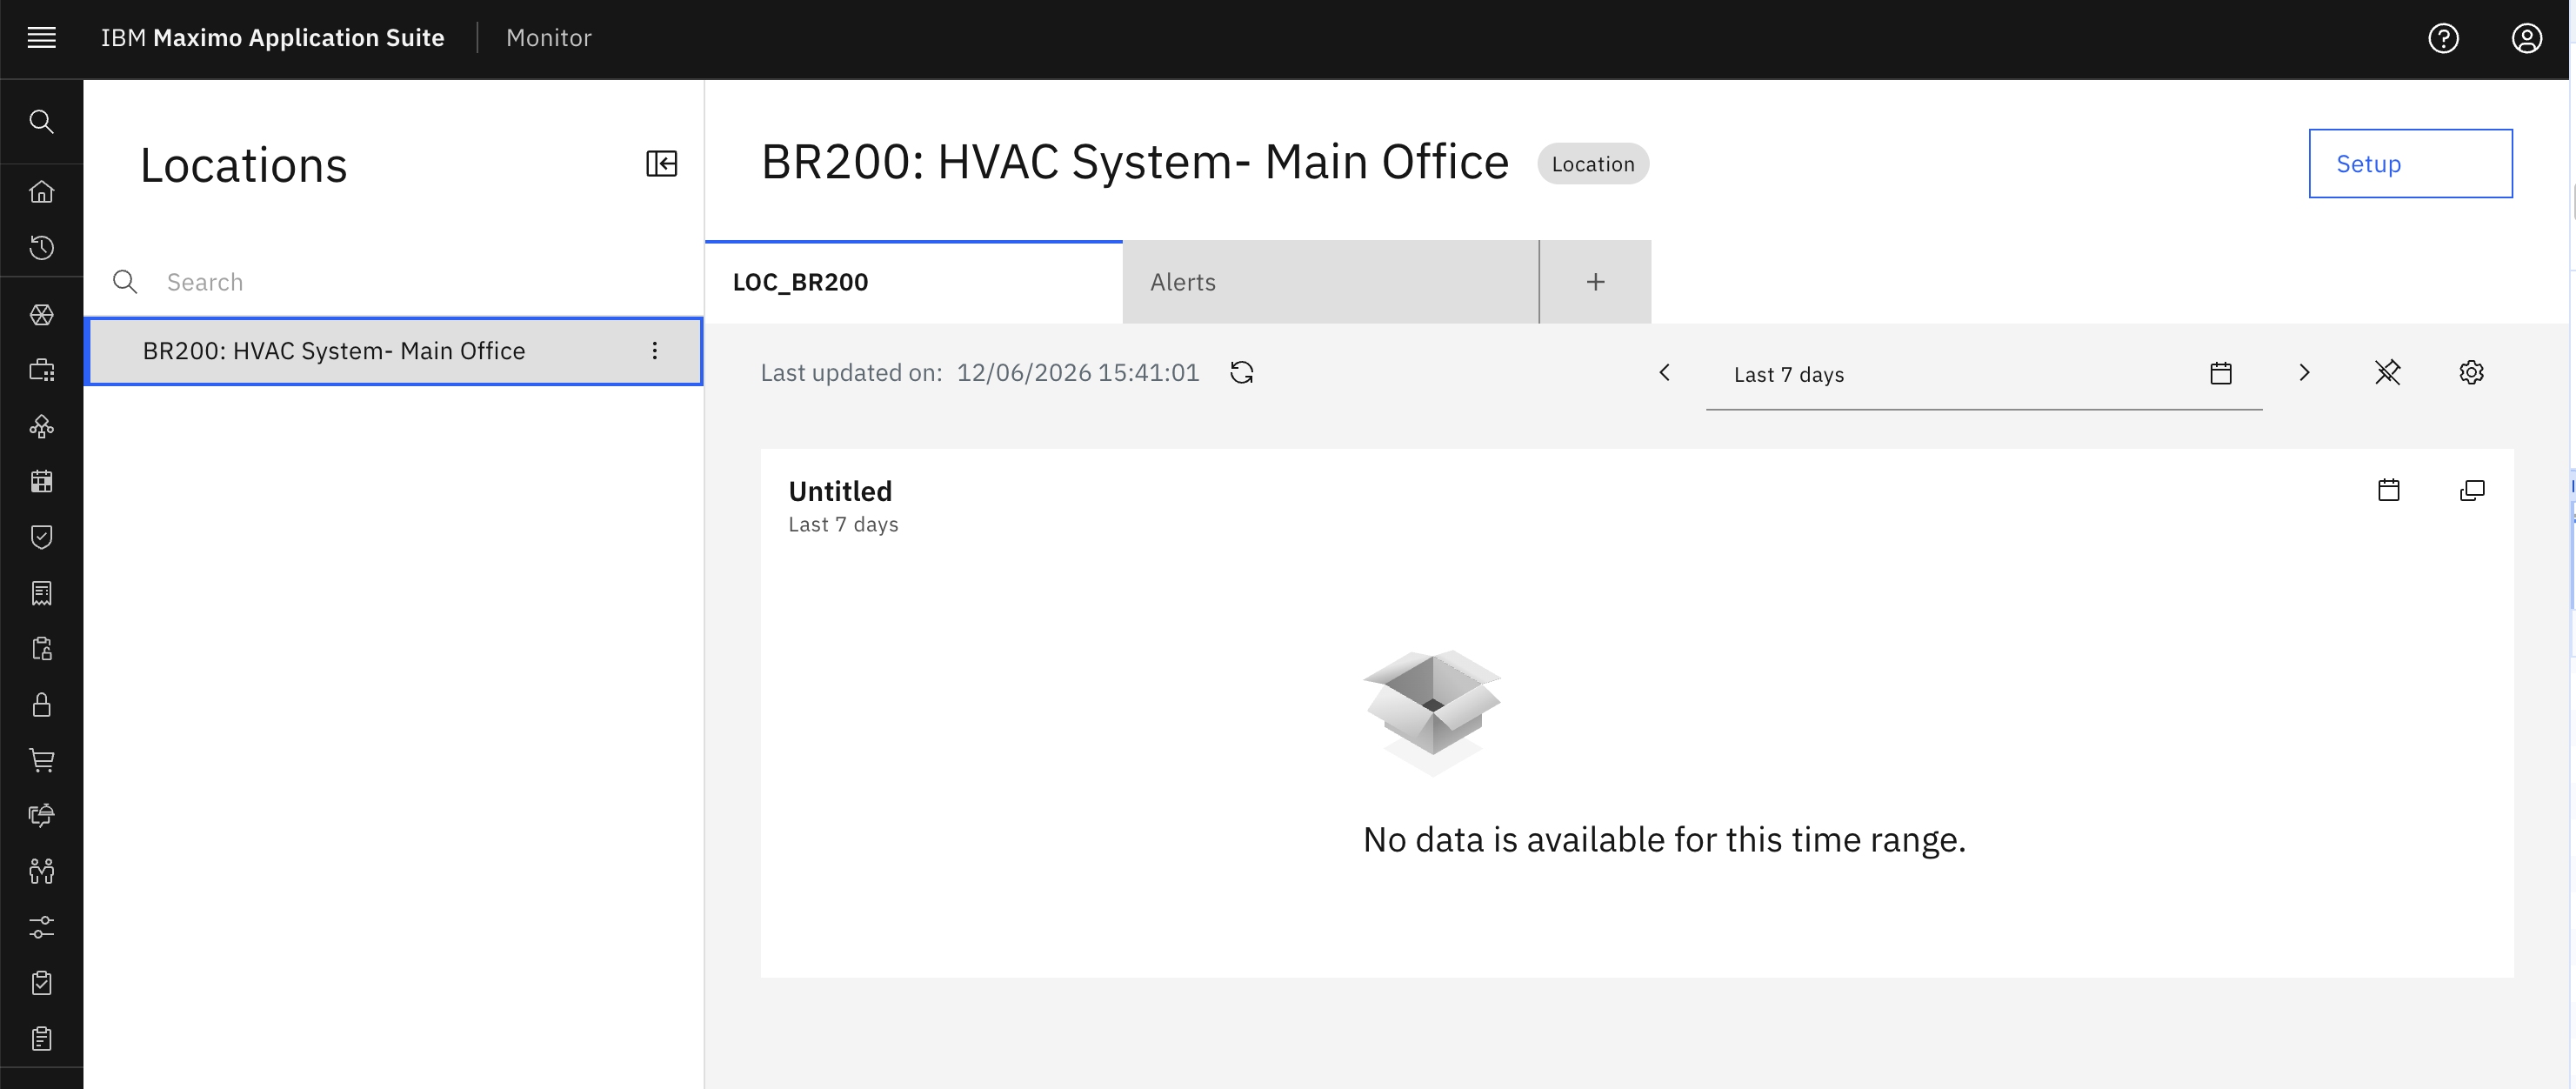Viewport: 2576px width, 1089px height.
Task: Click the Home icon in sidebar
Action: (x=41, y=191)
